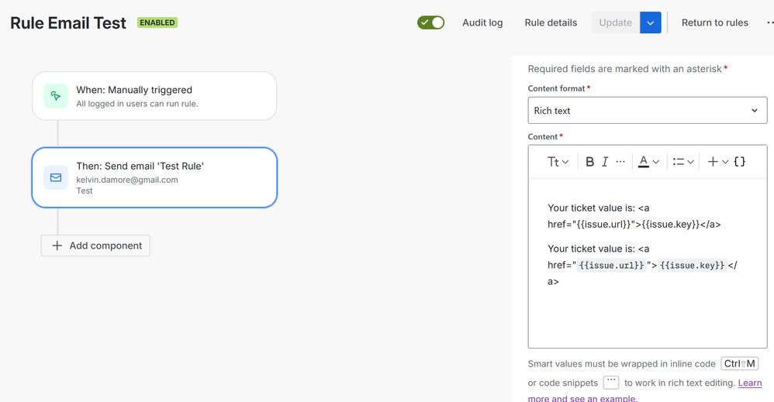Click Return to rules
The width and height of the screenshot is (774, 402).
pyautogui.click(x=714, y=22)
